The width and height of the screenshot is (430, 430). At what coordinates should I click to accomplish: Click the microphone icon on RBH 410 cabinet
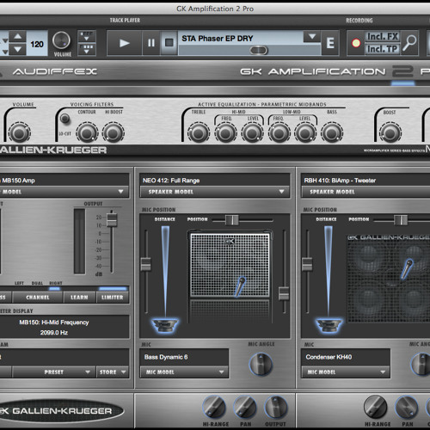coord(407,269)
